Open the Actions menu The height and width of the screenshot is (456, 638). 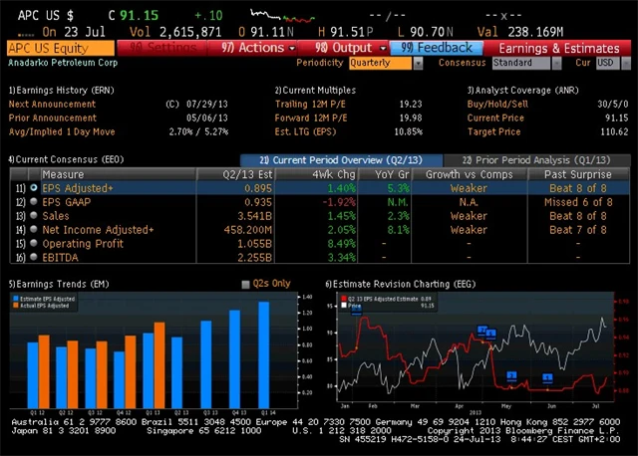[259, 47]
